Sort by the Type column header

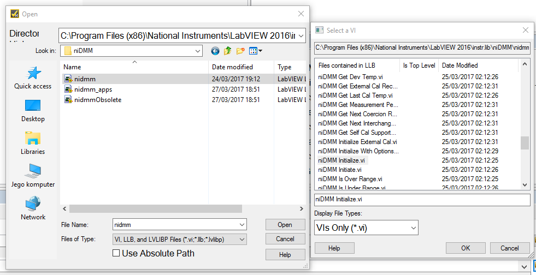[x=290, y=67]
